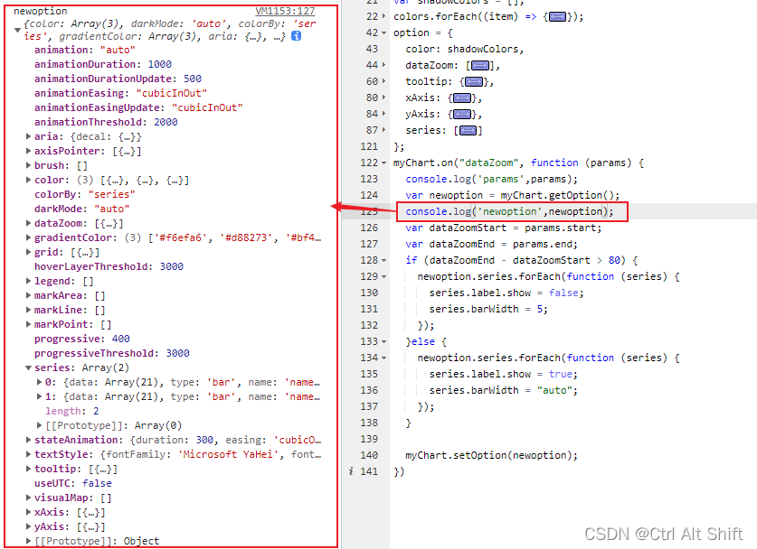The width and height of the screenshot is (757, 549).
Task: Unfold tooltip fold arrow on line 60
Action: tap(383, 81)
